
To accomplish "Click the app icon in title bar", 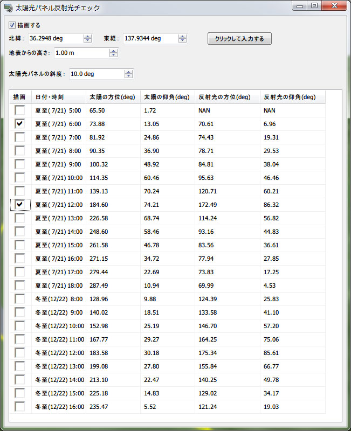I will click(x=8, y=8).
